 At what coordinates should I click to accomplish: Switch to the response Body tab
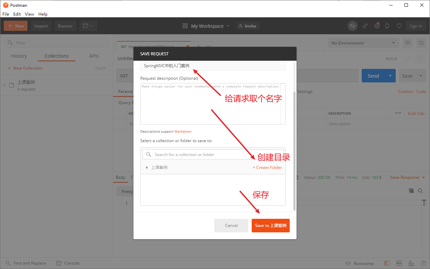pyautogui.click(x=121, y=177)
